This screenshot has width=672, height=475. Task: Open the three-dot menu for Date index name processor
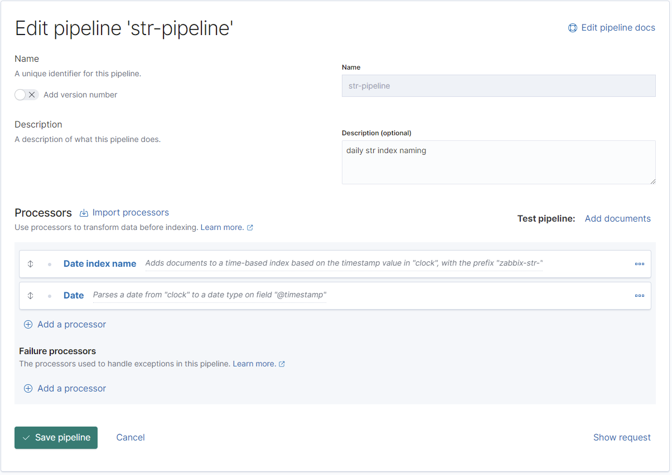(x=639, y=264)
